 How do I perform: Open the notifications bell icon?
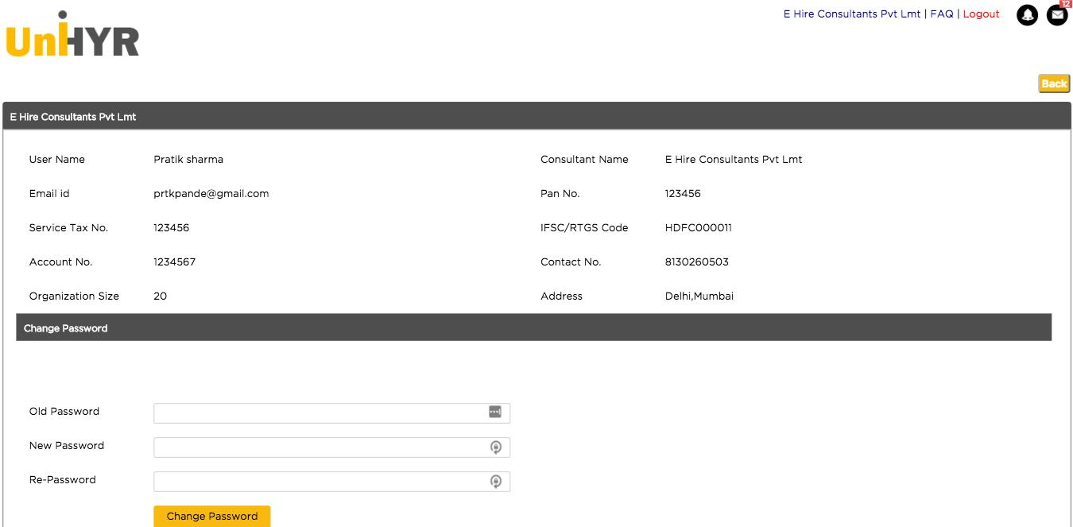(1027, 15)
